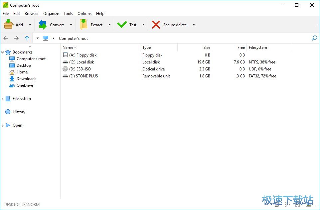Click the optical disc icon for D:
The width and height of the screenshot is (320, 210).
(x=65, y=69)
